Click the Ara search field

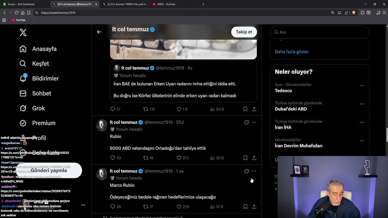click(x=319, y=32)
